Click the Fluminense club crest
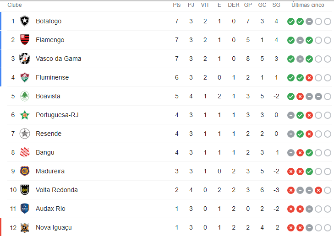The width and height of the screenshot is (334, 236). (x=25, y=77)
